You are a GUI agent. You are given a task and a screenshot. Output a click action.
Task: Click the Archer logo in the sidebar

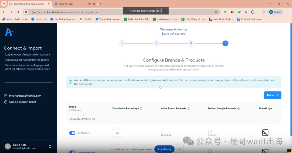(x=9, y=32)
